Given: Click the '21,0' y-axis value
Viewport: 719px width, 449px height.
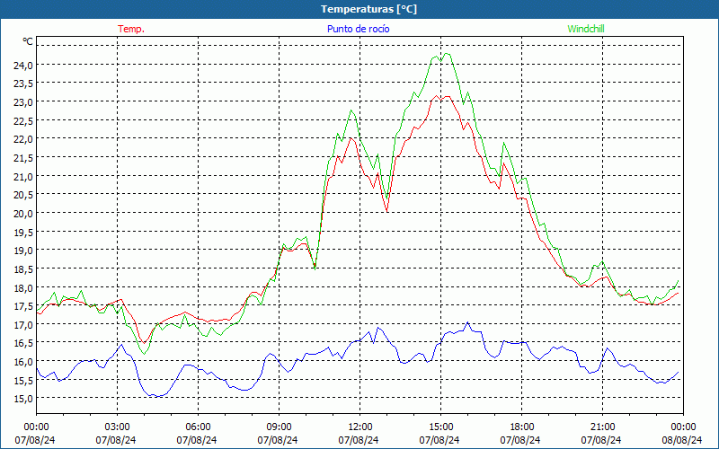Looking at the screenshot, I should [23, 176].
